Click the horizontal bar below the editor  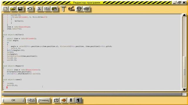[92, 94]
